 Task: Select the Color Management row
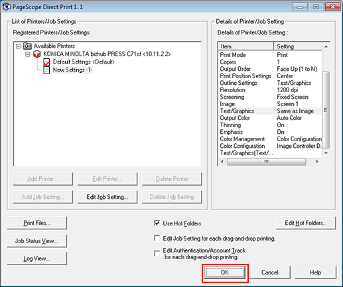(x=270, y=139)
